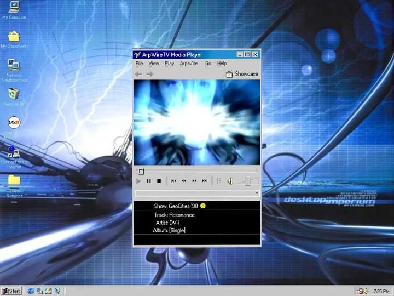
Task: Open the Showcase guide
Action: click(242, 74)
